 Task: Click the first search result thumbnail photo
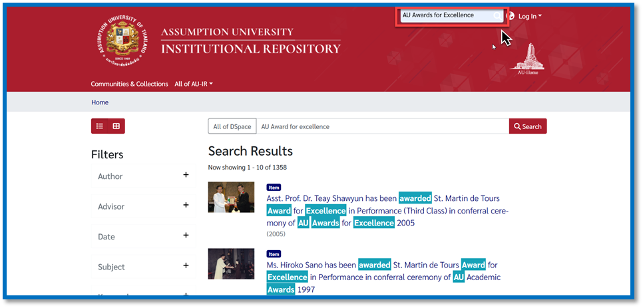click(231, 197)
